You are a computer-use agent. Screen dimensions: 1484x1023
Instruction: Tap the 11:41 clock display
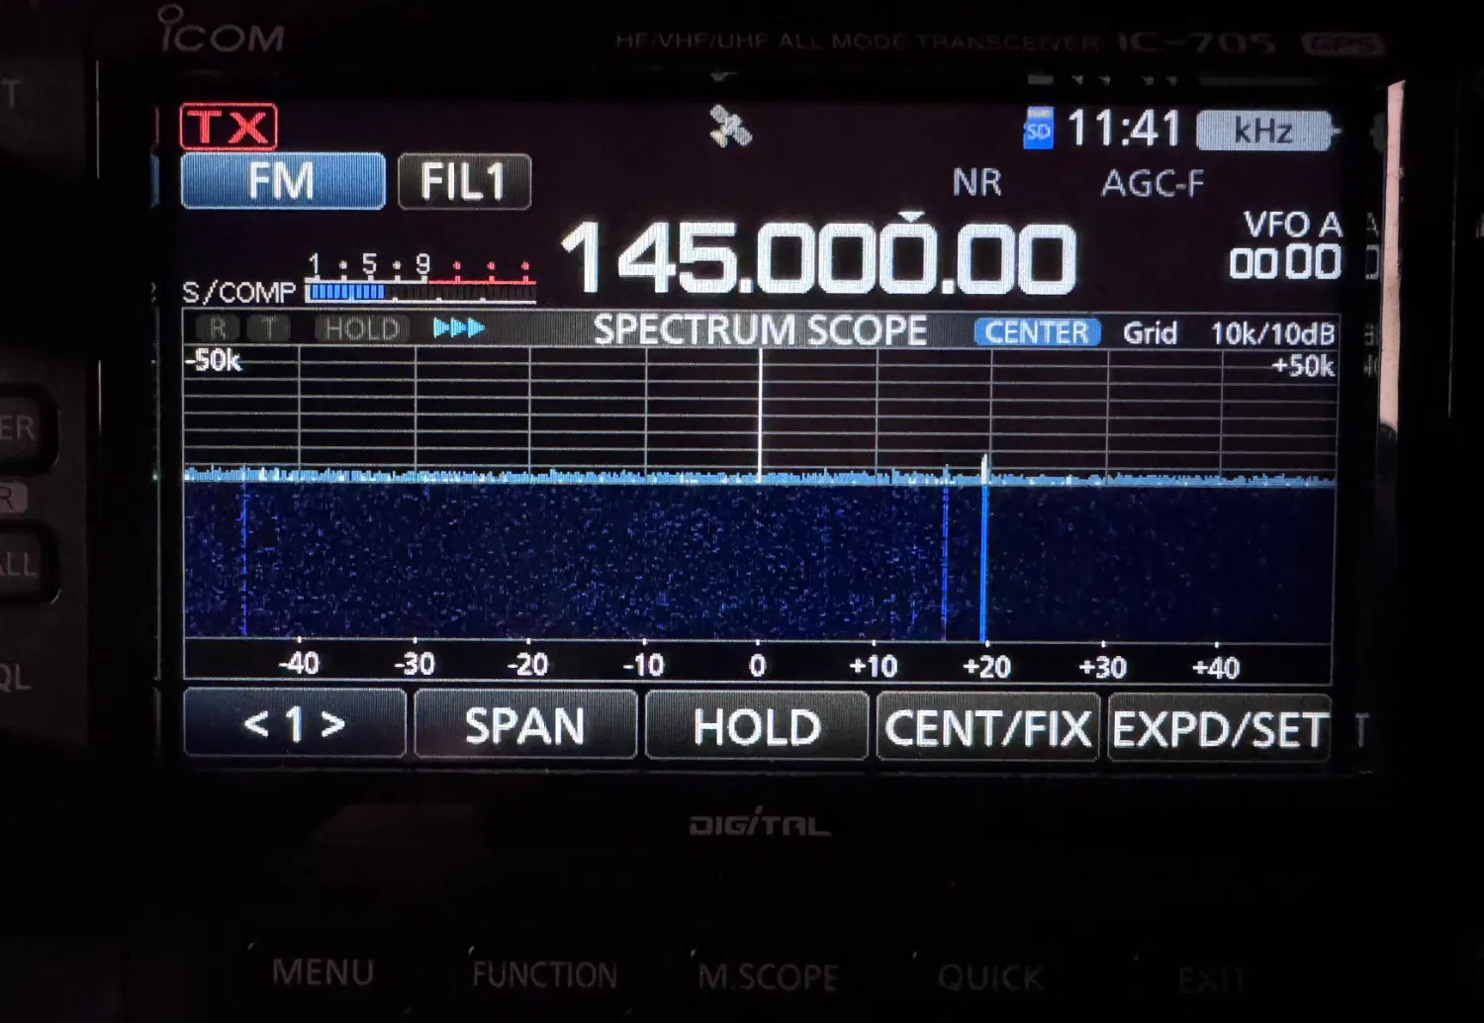(1124, 130)
